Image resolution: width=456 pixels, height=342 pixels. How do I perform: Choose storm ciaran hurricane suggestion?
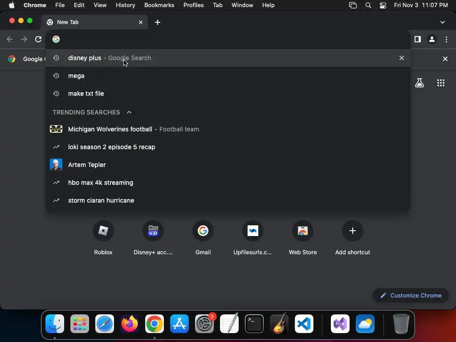[228, 200]
